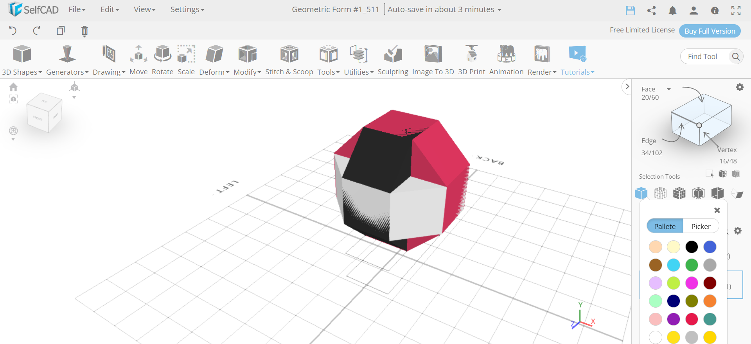Copy the selected object
The image size is (751, 344).
[61, 30]
